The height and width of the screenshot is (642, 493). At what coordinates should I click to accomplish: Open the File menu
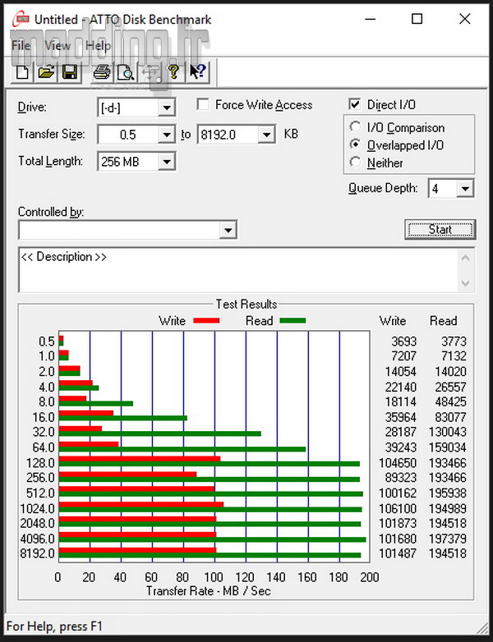pos(21,45)
